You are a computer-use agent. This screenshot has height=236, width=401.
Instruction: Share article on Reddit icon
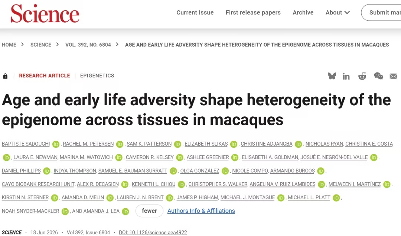click(362, 76)
